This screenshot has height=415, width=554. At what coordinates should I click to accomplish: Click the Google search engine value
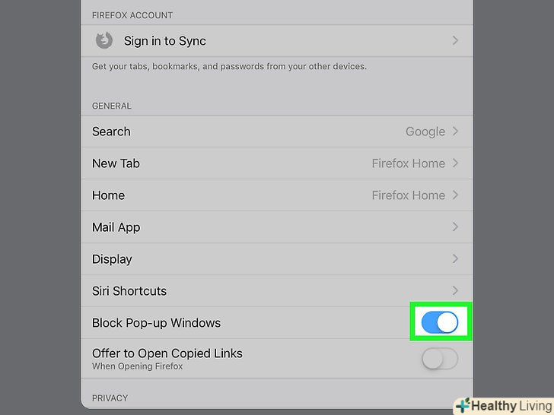425,131
